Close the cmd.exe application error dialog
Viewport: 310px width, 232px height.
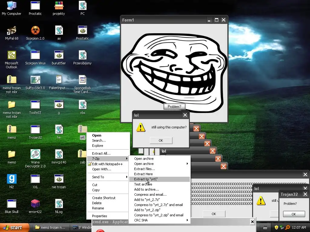(x=252, y=222)
